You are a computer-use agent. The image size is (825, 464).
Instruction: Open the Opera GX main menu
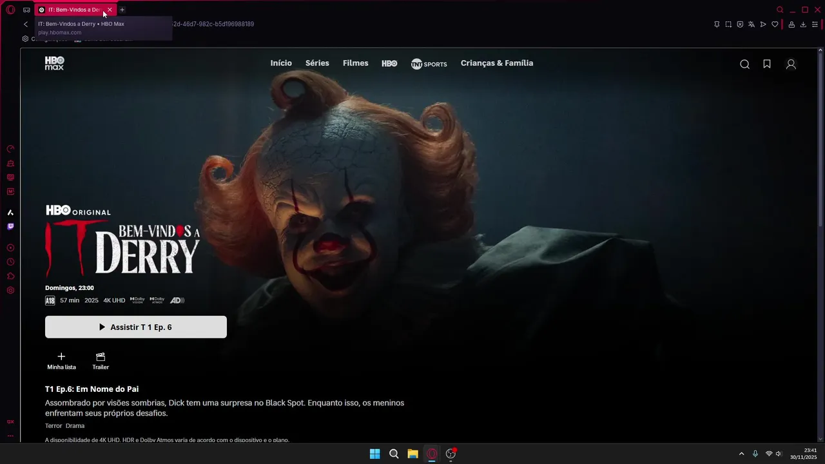(10, 10)
